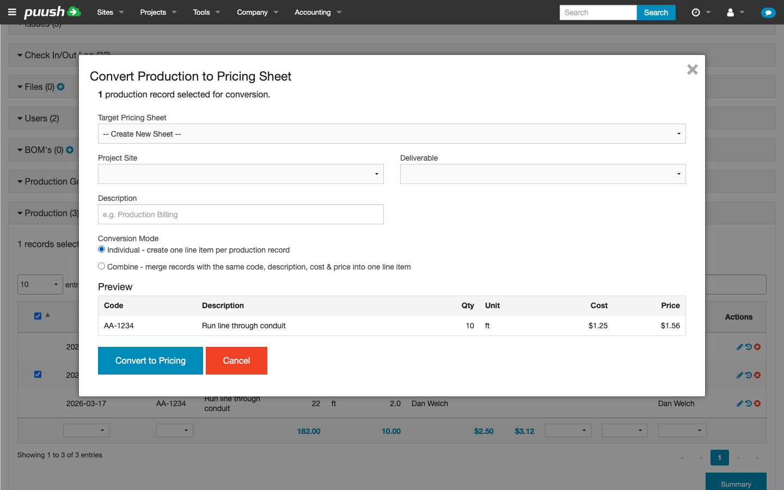The height and width of the screenshot is (490, 784).
Task: Add a new file via Files plus icon
Action: tap(60, 87)
